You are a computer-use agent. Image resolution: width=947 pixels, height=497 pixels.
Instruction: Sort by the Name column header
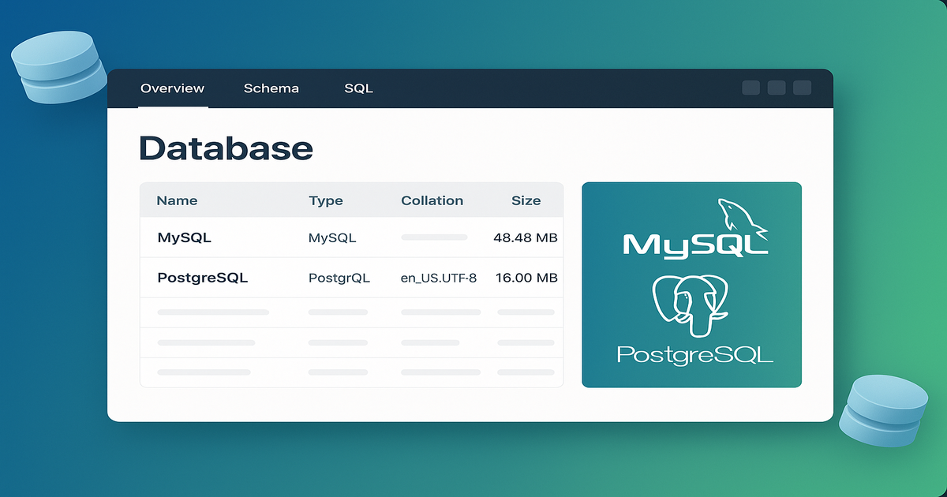pyautogui.click(x=177, y=200)
